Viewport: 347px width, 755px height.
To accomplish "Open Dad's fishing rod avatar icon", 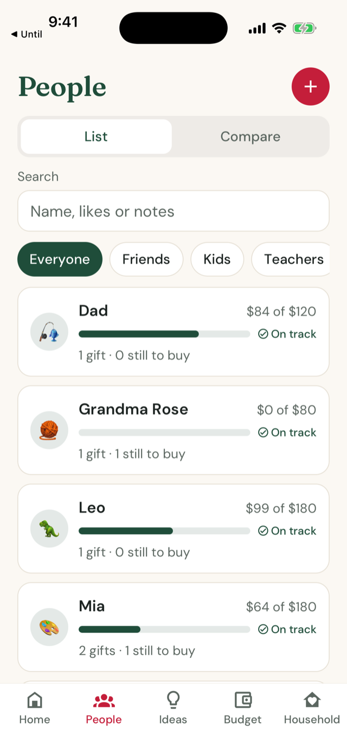I will (x=49, y=332).
